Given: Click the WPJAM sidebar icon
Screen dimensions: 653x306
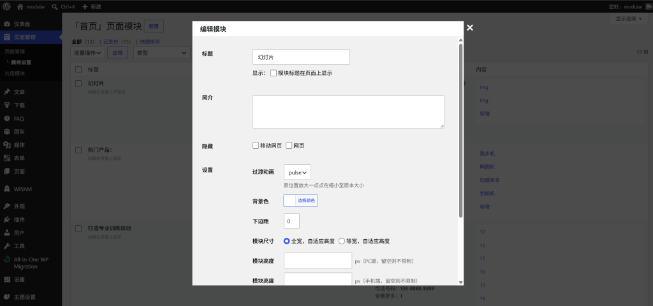Looking at the screenshot, I should click(x=6, y=189).
